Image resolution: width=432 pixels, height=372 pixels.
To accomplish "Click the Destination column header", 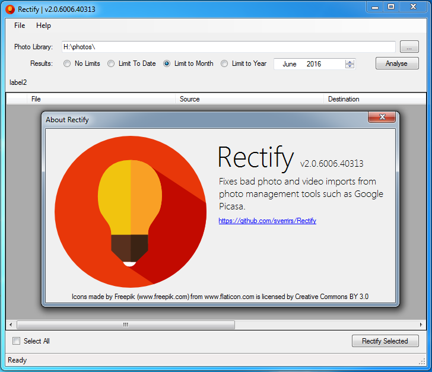I will [374, 99].
